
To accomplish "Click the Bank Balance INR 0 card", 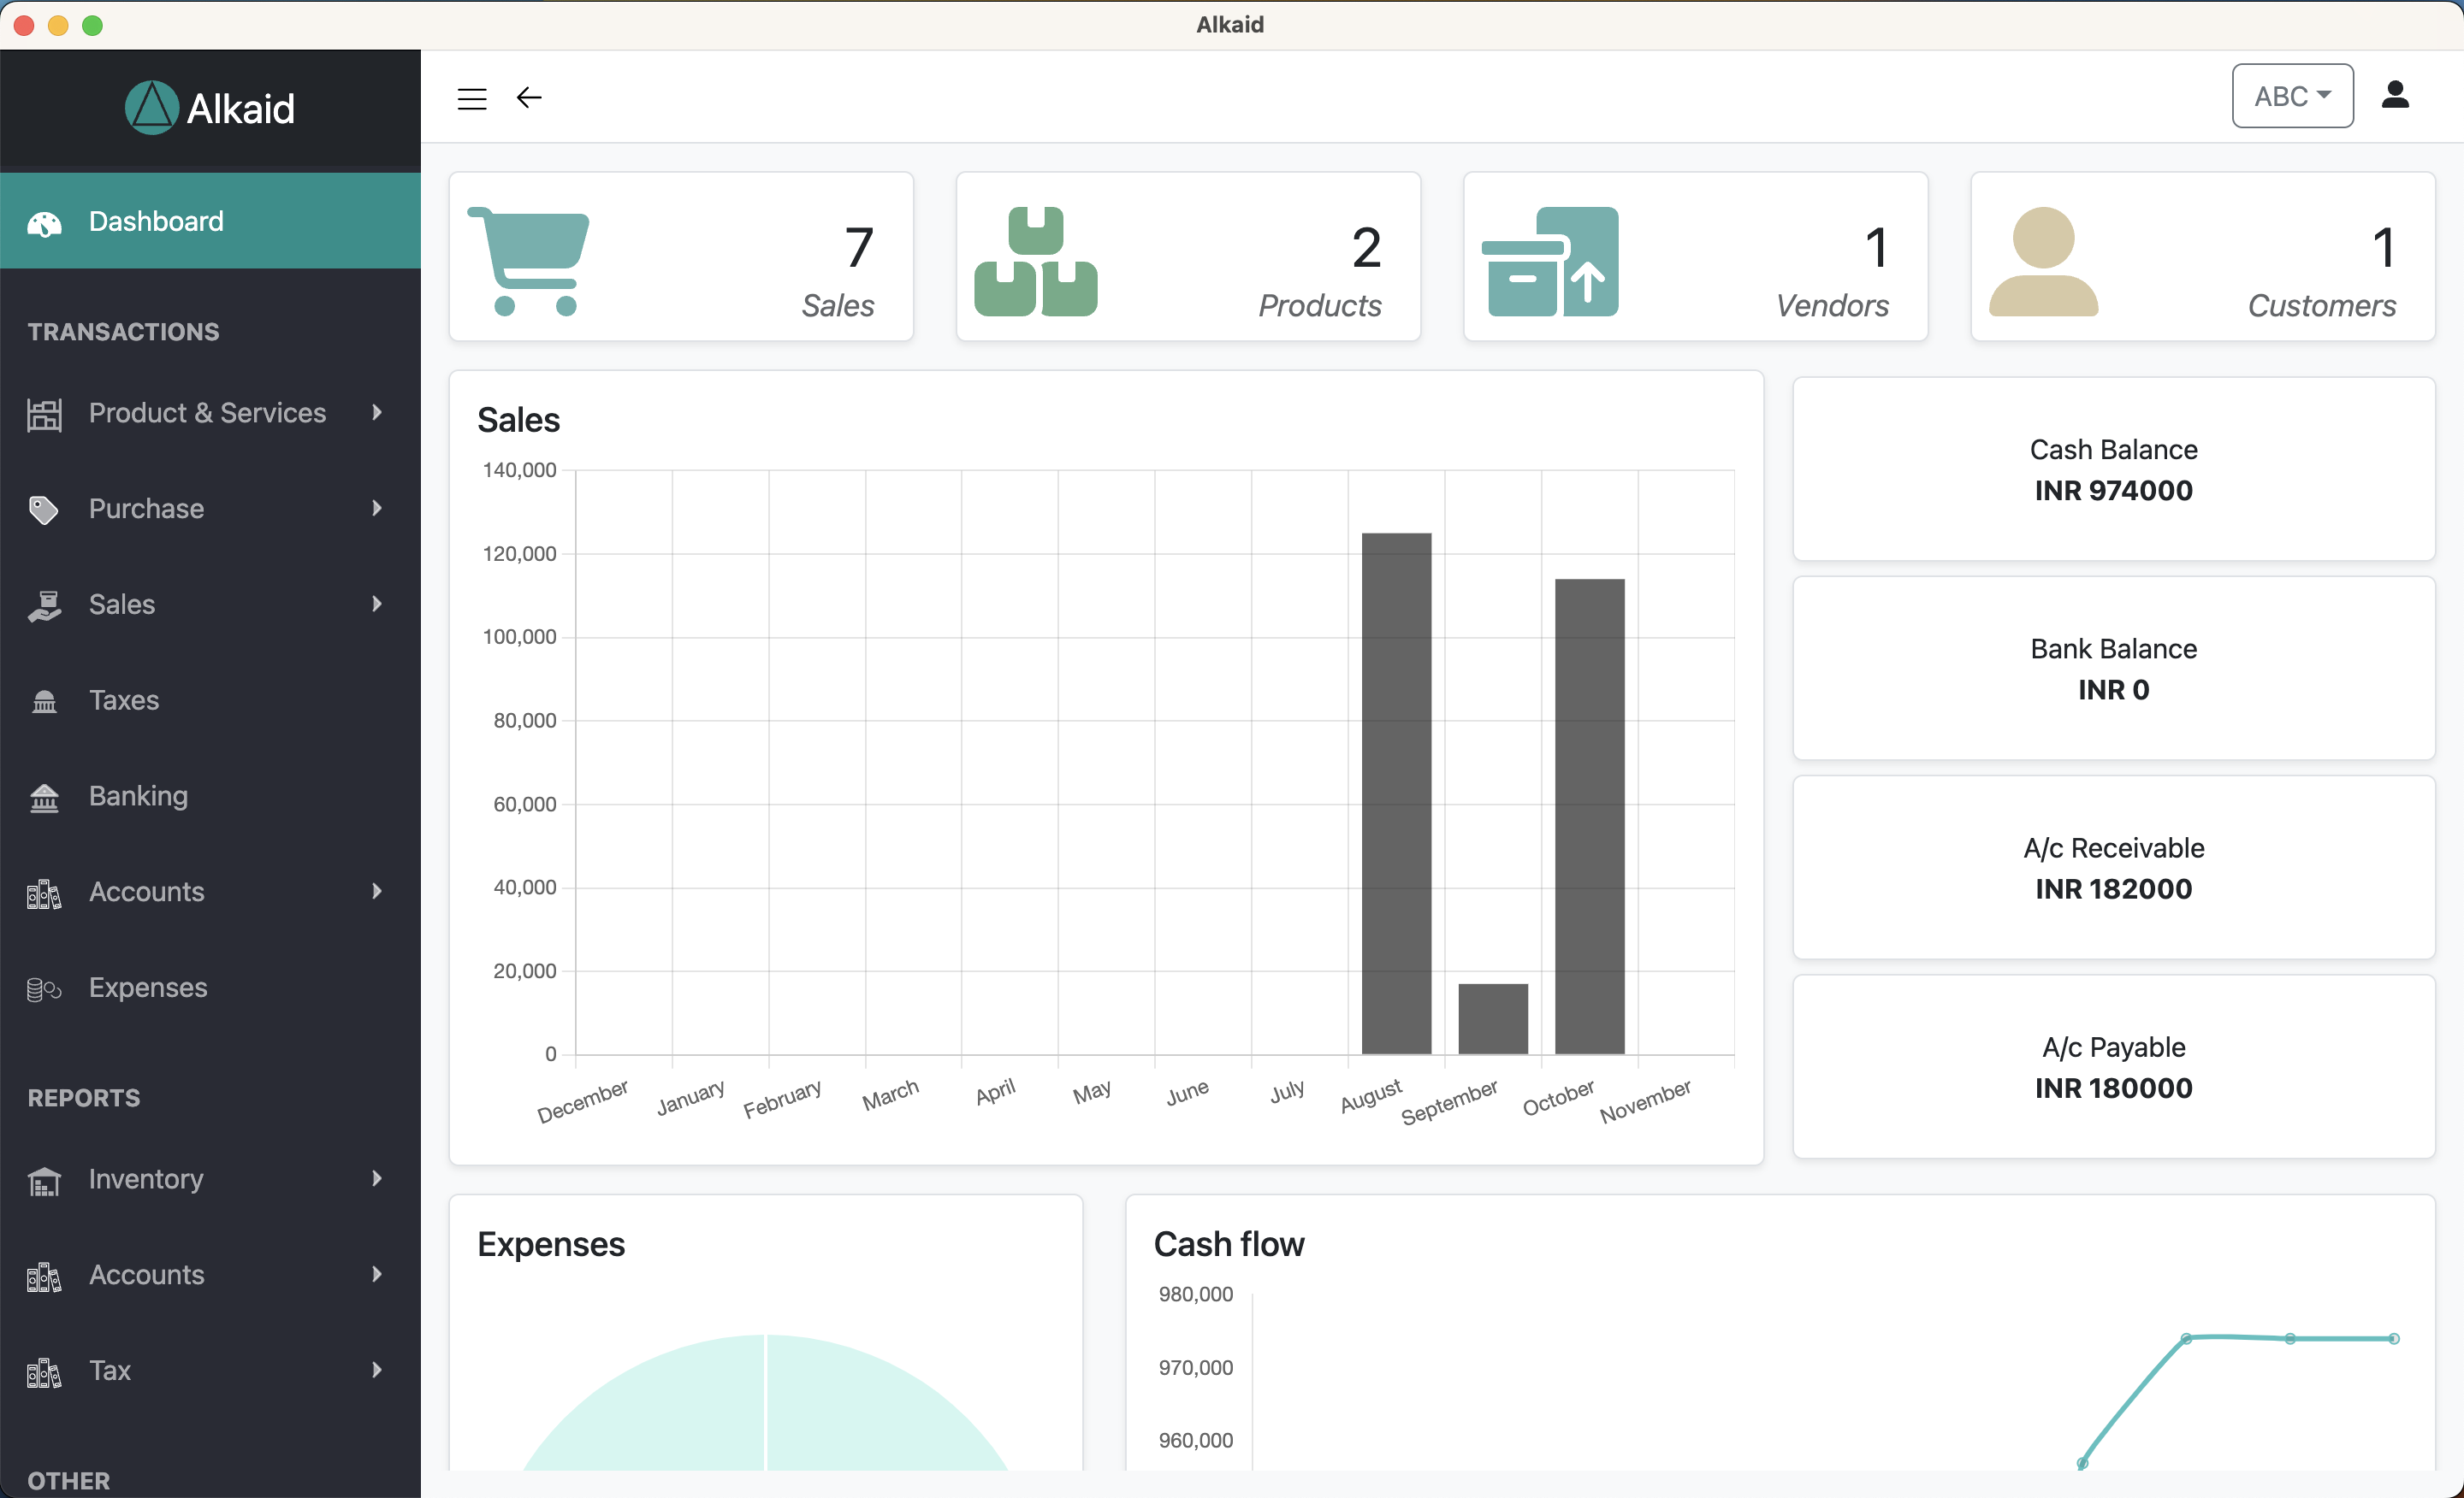I will pyautogui.click(x=2113, y=669).
